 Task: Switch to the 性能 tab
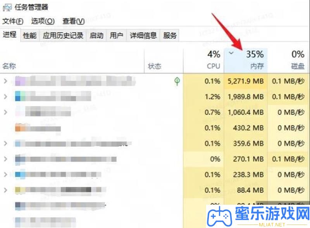30,36
